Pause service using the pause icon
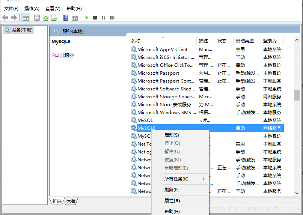 (104, 18)
